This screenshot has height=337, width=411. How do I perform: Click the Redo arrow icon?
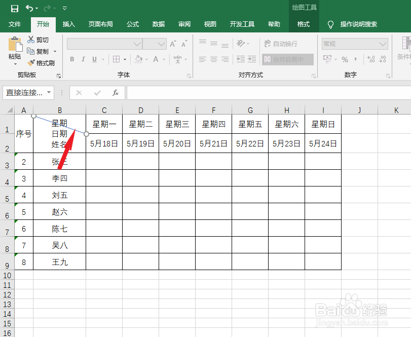47,9
